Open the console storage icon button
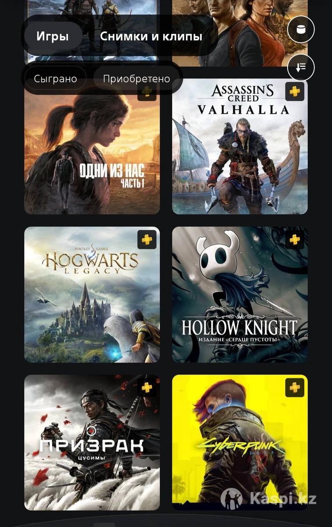The image size is (332, 527). coord(301,29)
